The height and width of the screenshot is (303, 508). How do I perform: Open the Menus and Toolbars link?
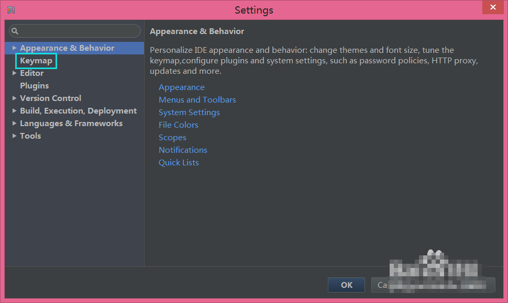point(197,100)
